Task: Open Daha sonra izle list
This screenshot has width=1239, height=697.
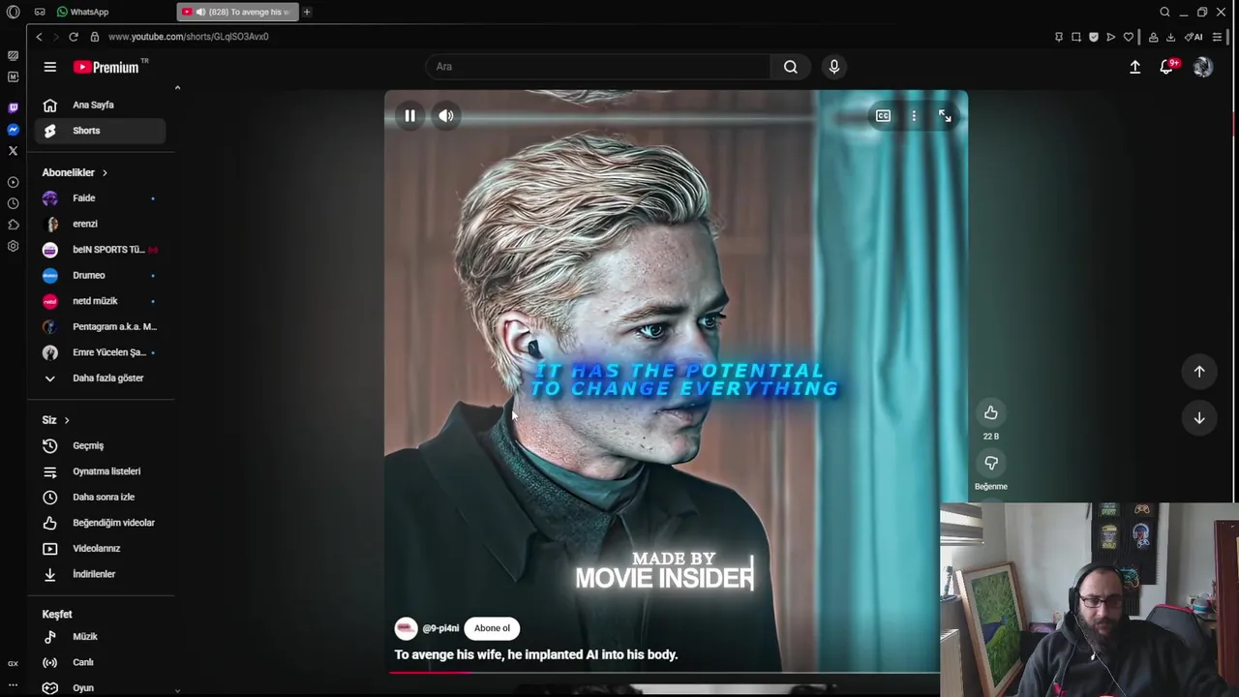Action: tap(101, 497)
